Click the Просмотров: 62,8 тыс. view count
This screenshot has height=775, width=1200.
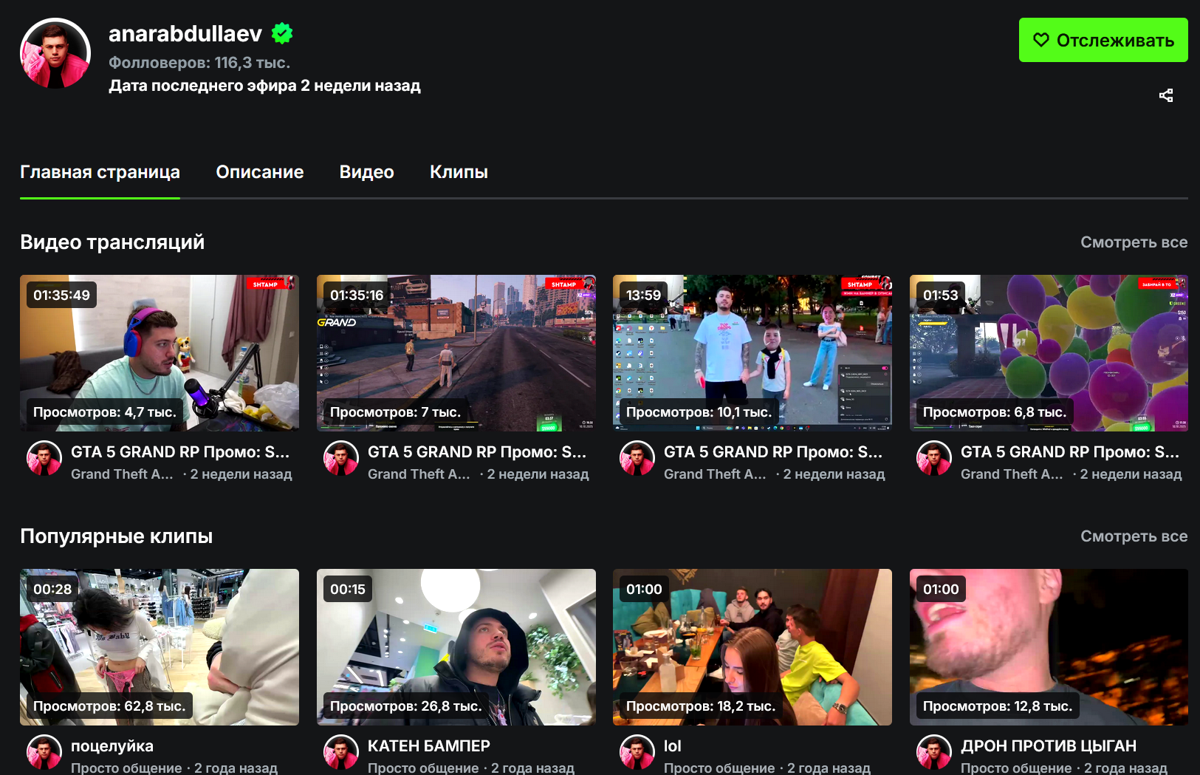click(109, 706)
